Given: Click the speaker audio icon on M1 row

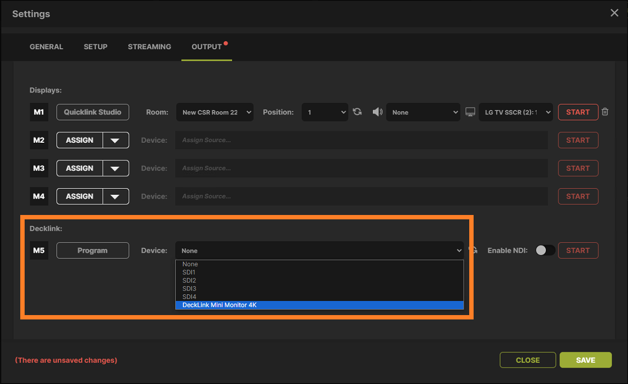Looking at the screenshot, I should pos(378,112).
